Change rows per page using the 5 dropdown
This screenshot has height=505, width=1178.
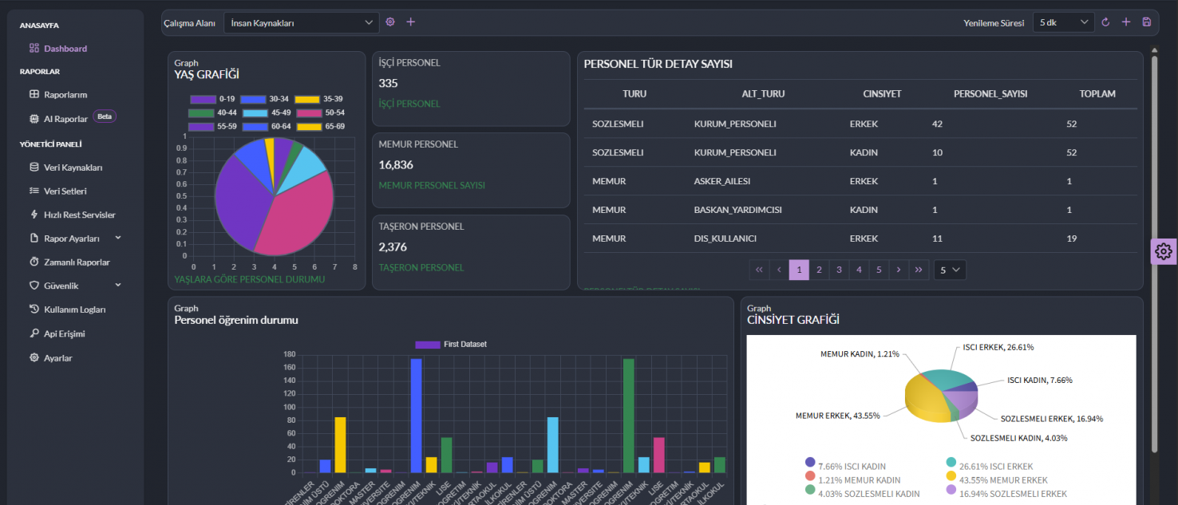(x=949, y=270)
